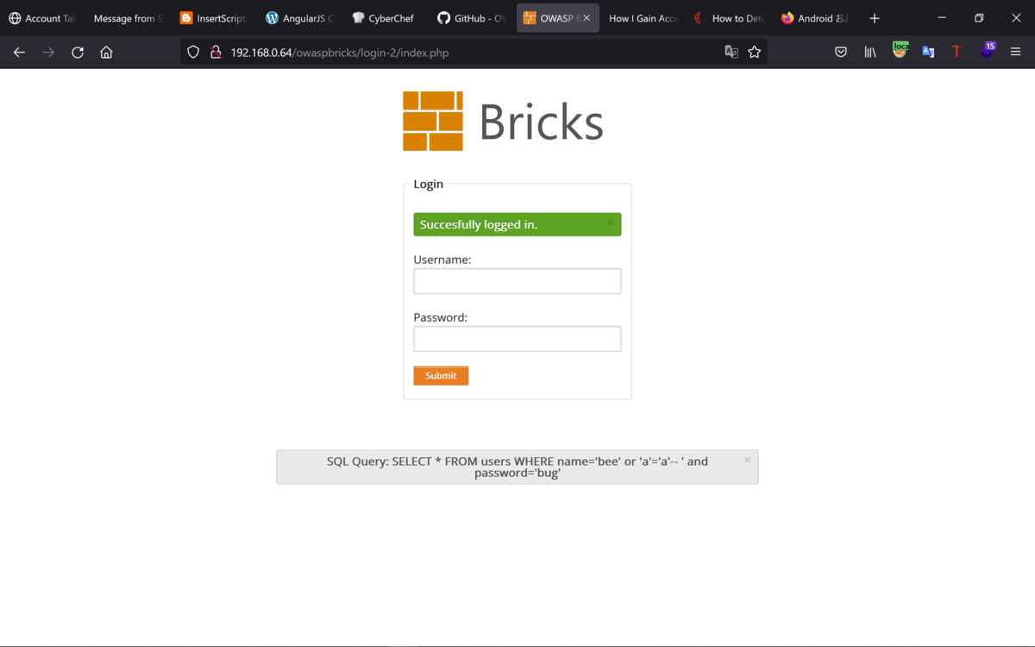Viewport: 1035px width, 647px height.
Task: Open the tracking protection shield icon
Action: 193,53
